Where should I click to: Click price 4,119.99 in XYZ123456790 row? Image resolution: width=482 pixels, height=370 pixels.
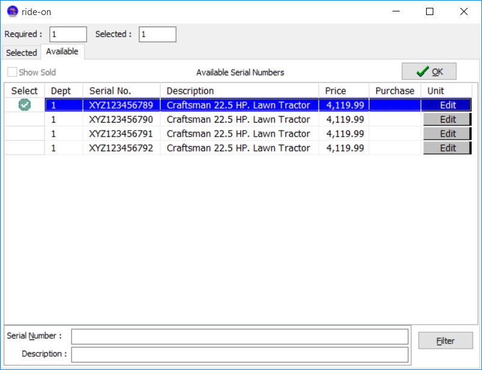[x=345, y=120]
